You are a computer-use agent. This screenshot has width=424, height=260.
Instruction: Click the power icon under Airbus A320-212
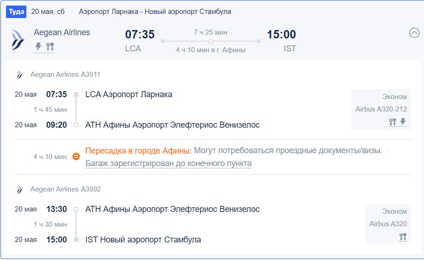pyautogui.click(x=403, y=122)
